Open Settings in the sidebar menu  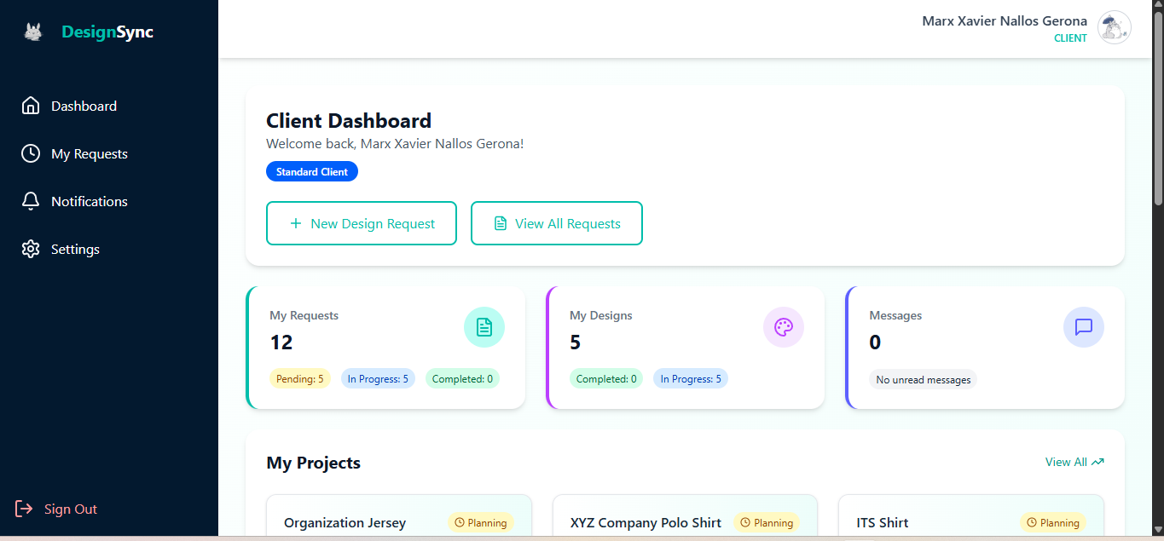tap(75, 250)
